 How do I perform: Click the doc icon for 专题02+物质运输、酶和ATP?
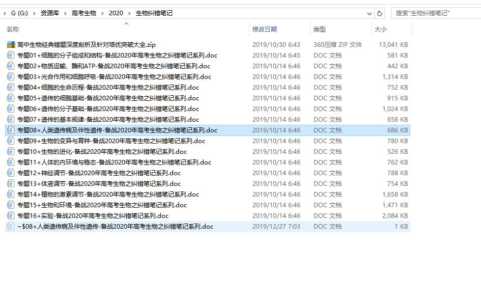[10, 66]
